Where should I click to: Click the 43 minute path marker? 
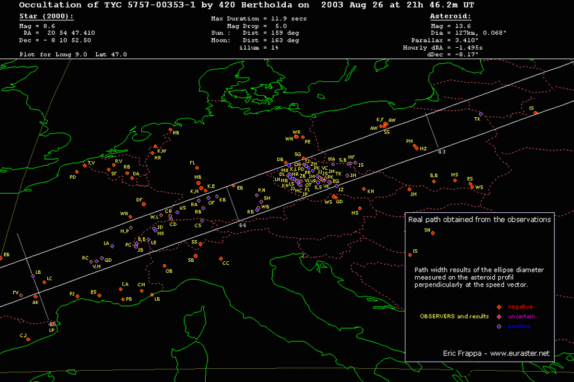441,152
